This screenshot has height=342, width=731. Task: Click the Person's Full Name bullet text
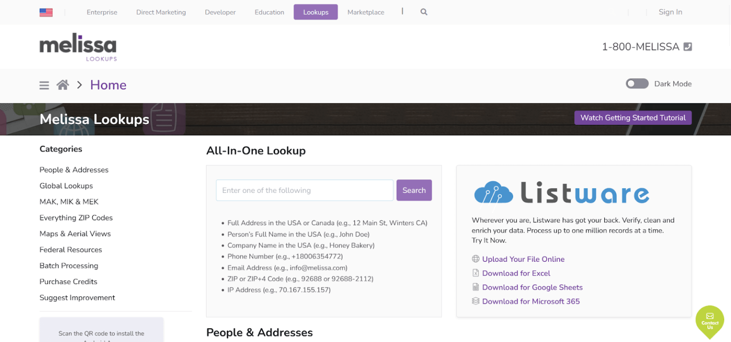[298, 234]
